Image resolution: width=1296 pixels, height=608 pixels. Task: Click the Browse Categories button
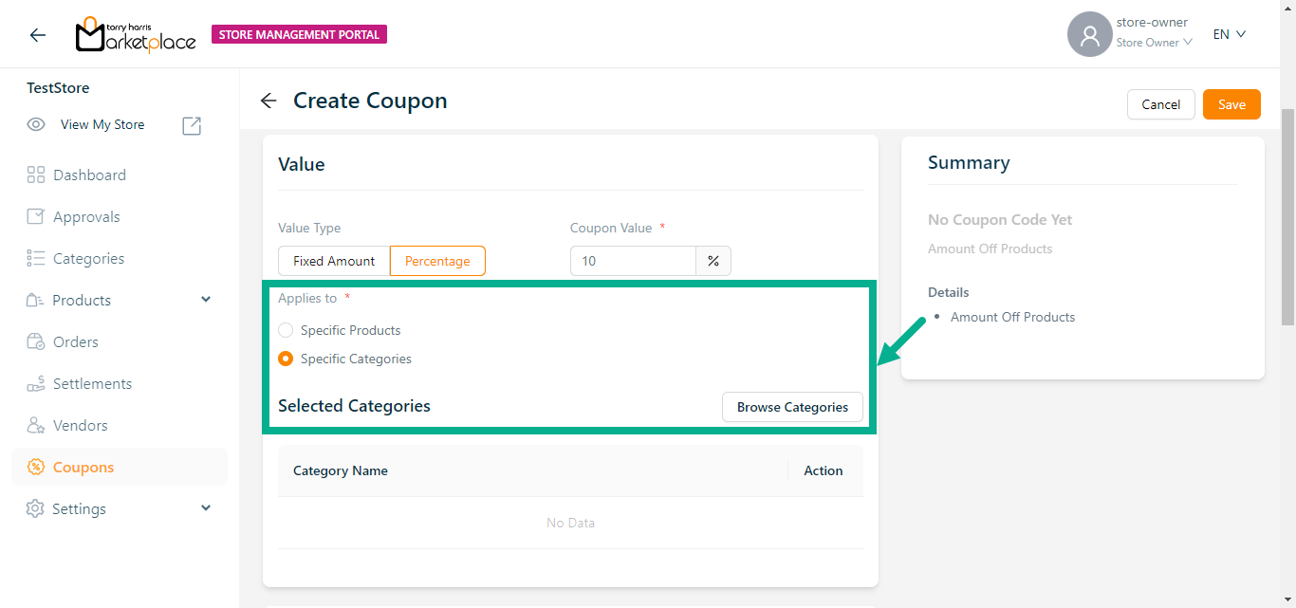pyautogui.click(x=792, y=407)
